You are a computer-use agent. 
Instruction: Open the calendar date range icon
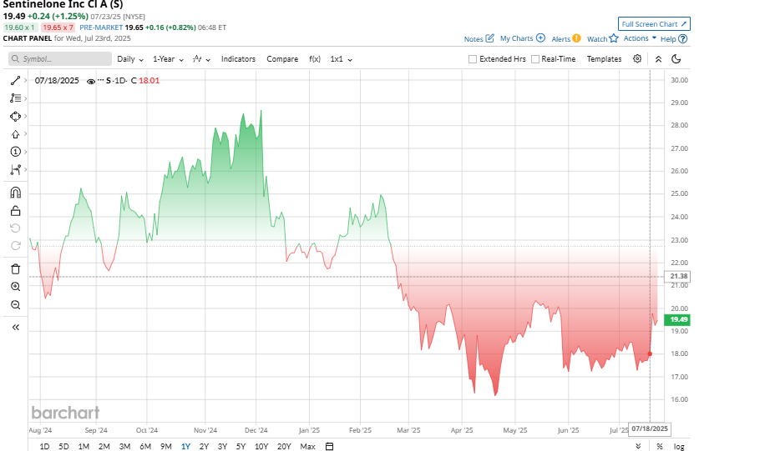[x=329, y=446]
